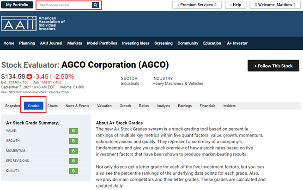Open the Premium Services dropdown

[x=197, y=5]
